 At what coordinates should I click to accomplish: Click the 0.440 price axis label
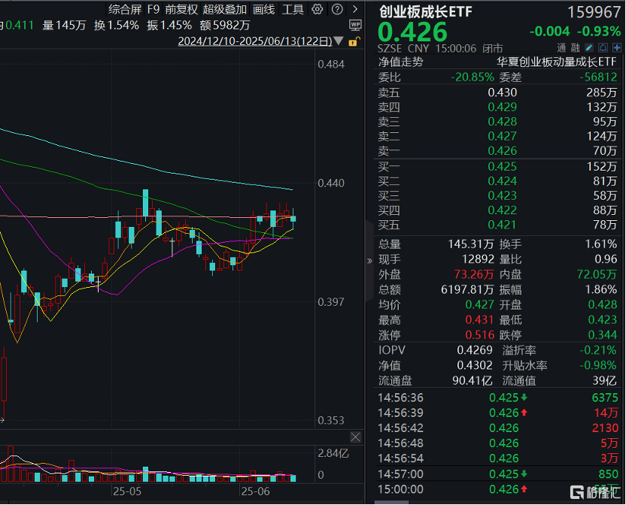[x=331, y=183]
